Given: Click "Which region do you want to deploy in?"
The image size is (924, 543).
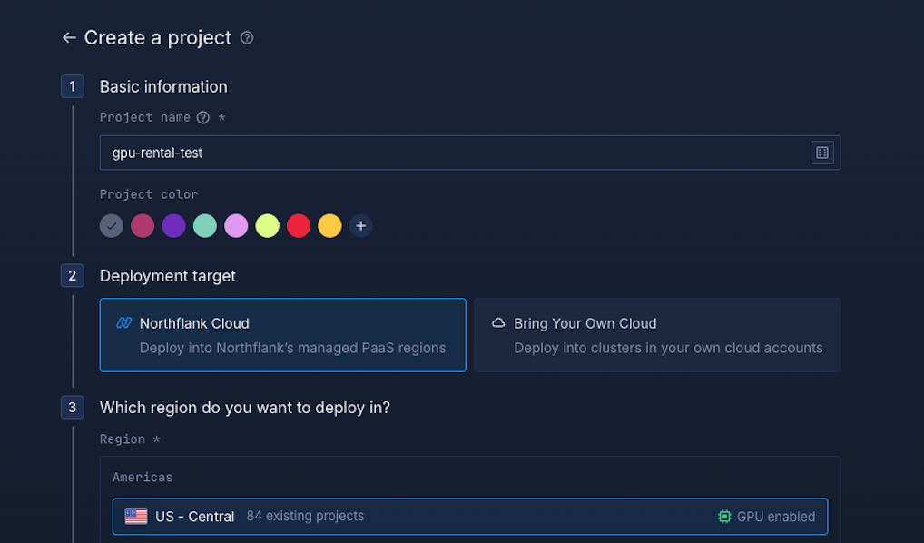Looking at the screenshot, I should coord(244,408).
